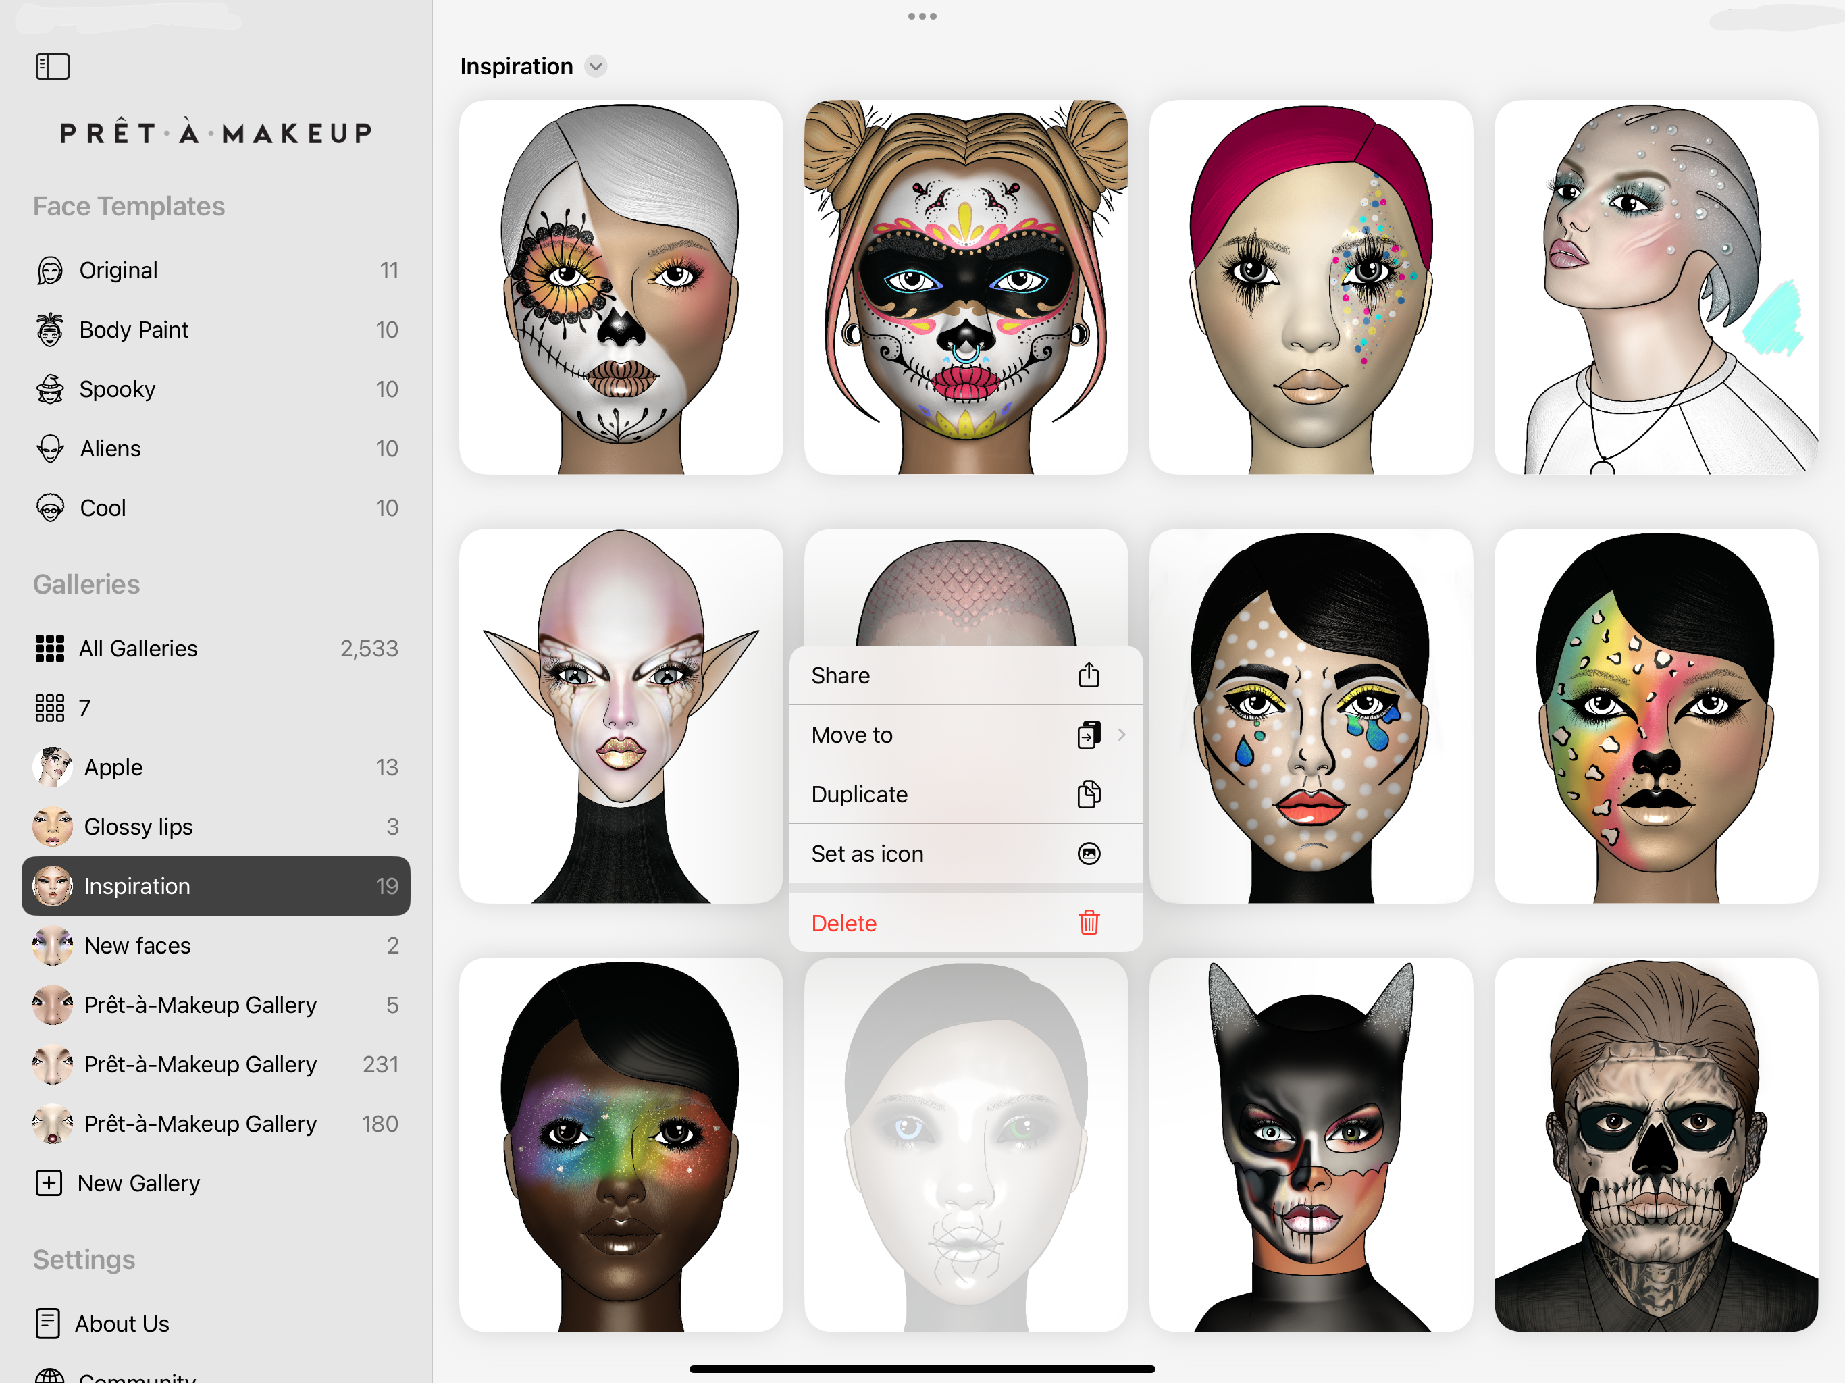
Task: Choose Duplicate from the context menu
Action: [x=859, y=794]
